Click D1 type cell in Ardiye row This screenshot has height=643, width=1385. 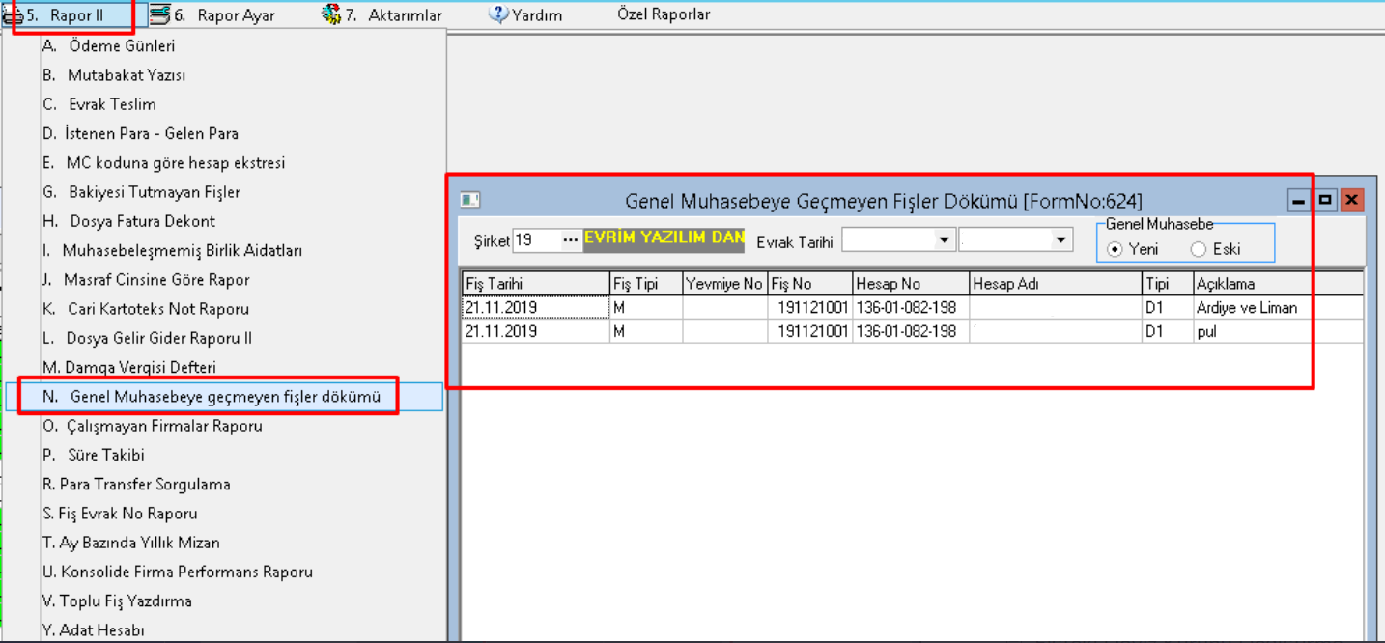[1167, 307]
